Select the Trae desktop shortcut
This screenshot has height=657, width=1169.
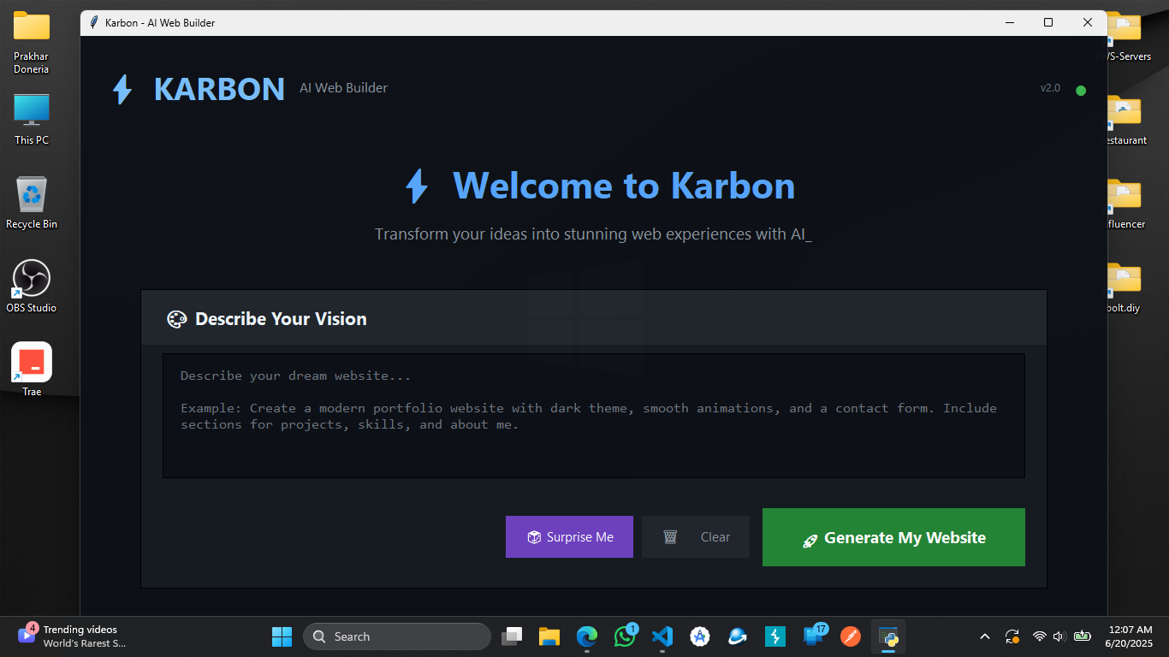point(32,370)
